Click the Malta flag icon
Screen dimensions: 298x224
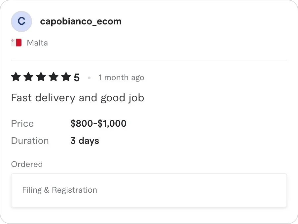(16, 43)
